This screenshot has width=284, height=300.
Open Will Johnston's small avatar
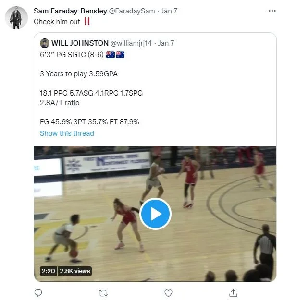(x=45, y=43)
